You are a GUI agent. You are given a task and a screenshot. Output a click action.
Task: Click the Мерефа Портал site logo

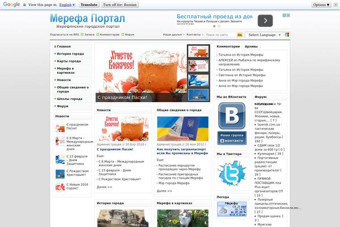tap(87, 19)
